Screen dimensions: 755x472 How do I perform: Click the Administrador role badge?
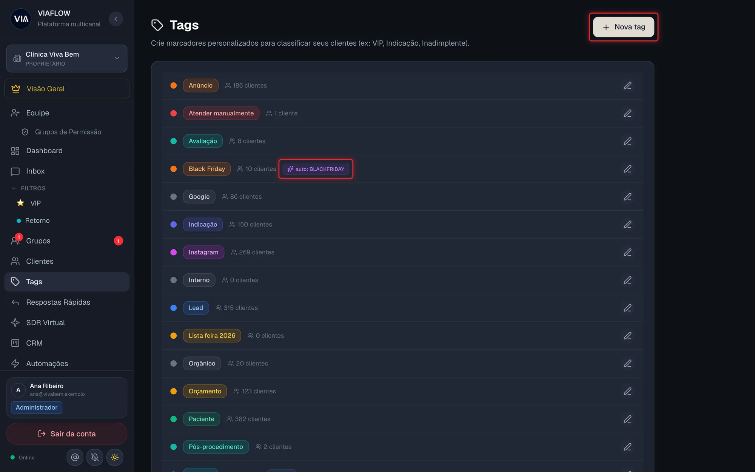37,407
